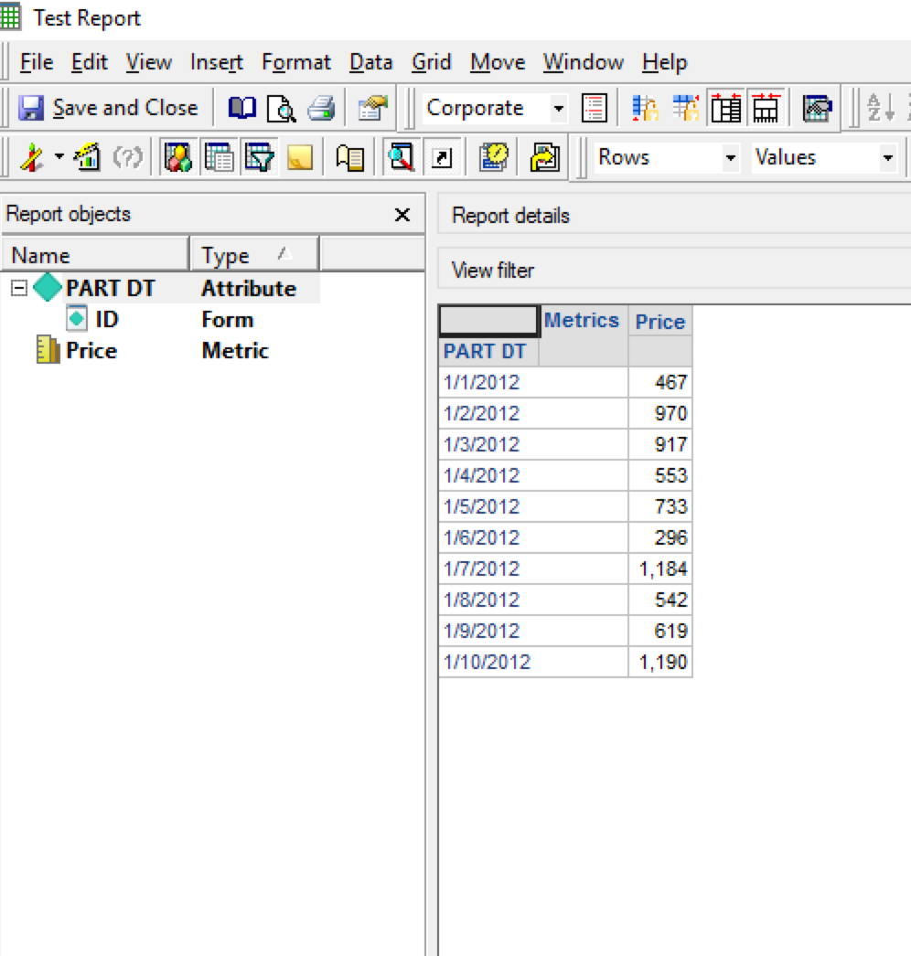Click the open book icon beside Save
The height and width of the screenshot is (956, 911).
coord(242,109)
